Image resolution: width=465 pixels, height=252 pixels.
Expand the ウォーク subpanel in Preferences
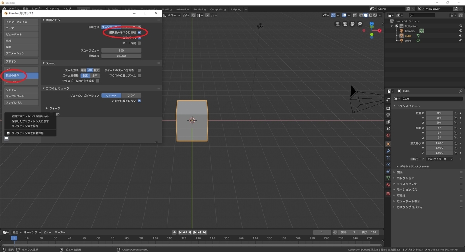(53, 108)
